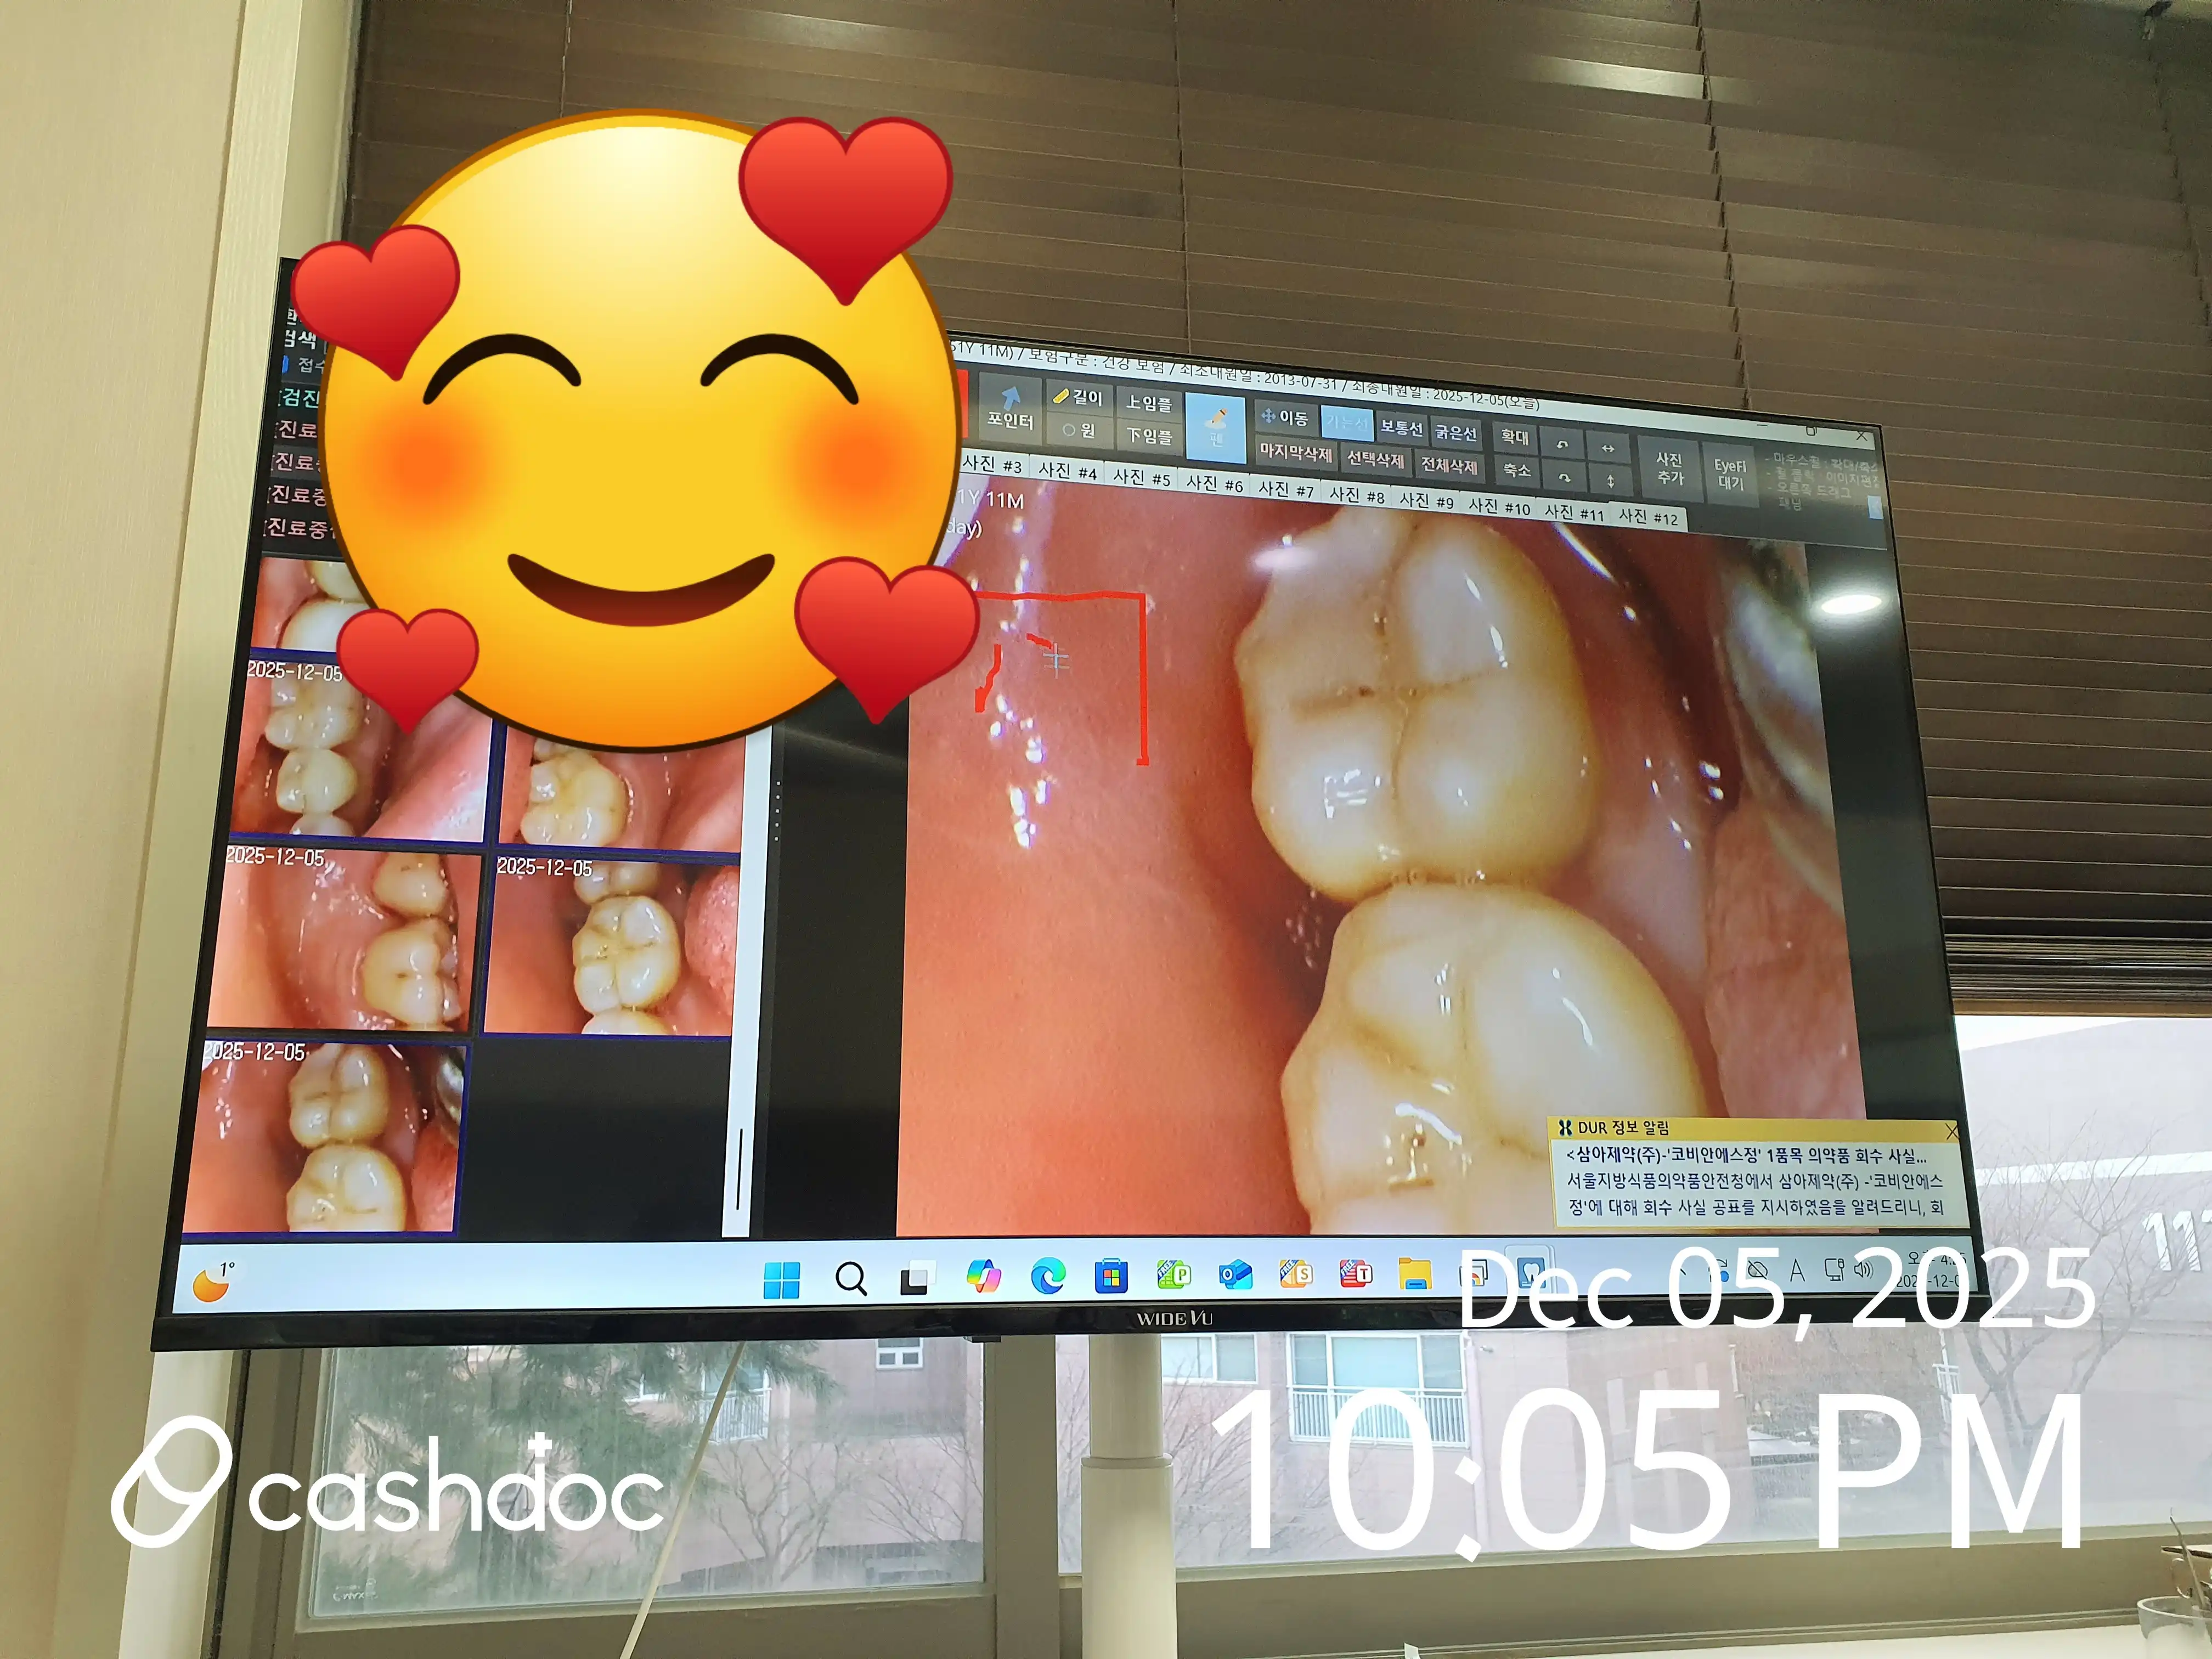Switch to the 사진 #5 tab

(x=1141, y=477)
